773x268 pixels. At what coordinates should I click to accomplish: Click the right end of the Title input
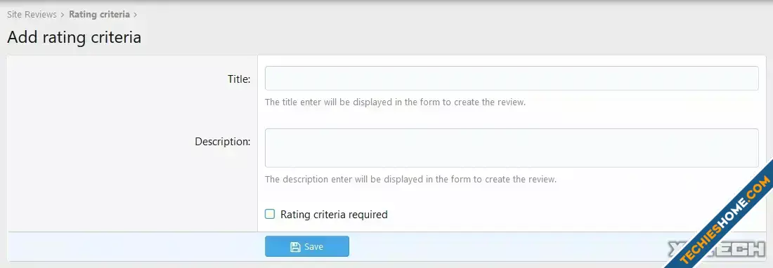pyautogui.click(x=749, y=78)
